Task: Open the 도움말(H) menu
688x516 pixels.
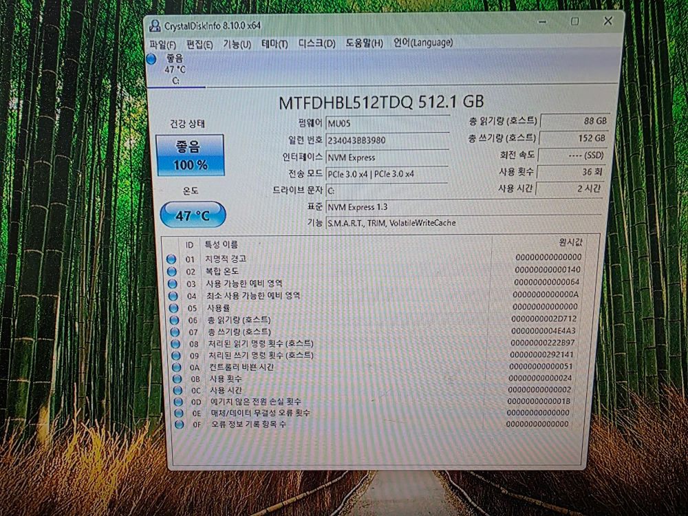Action: (364, 43)
